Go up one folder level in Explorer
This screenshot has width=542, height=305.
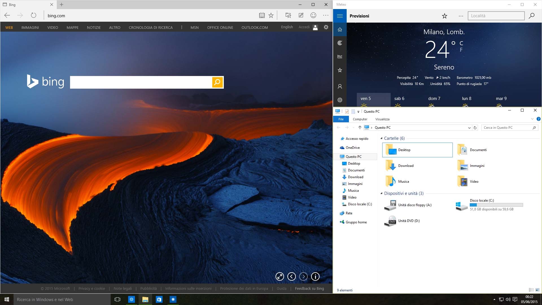(360, 128)
